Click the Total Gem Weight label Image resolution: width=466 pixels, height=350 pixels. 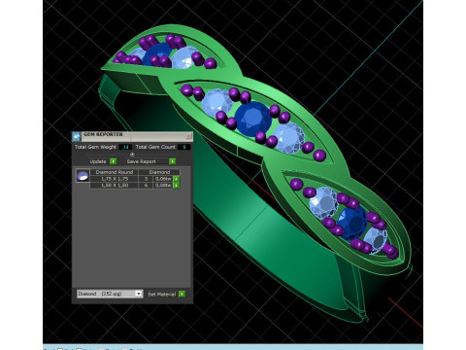(95, 147)
